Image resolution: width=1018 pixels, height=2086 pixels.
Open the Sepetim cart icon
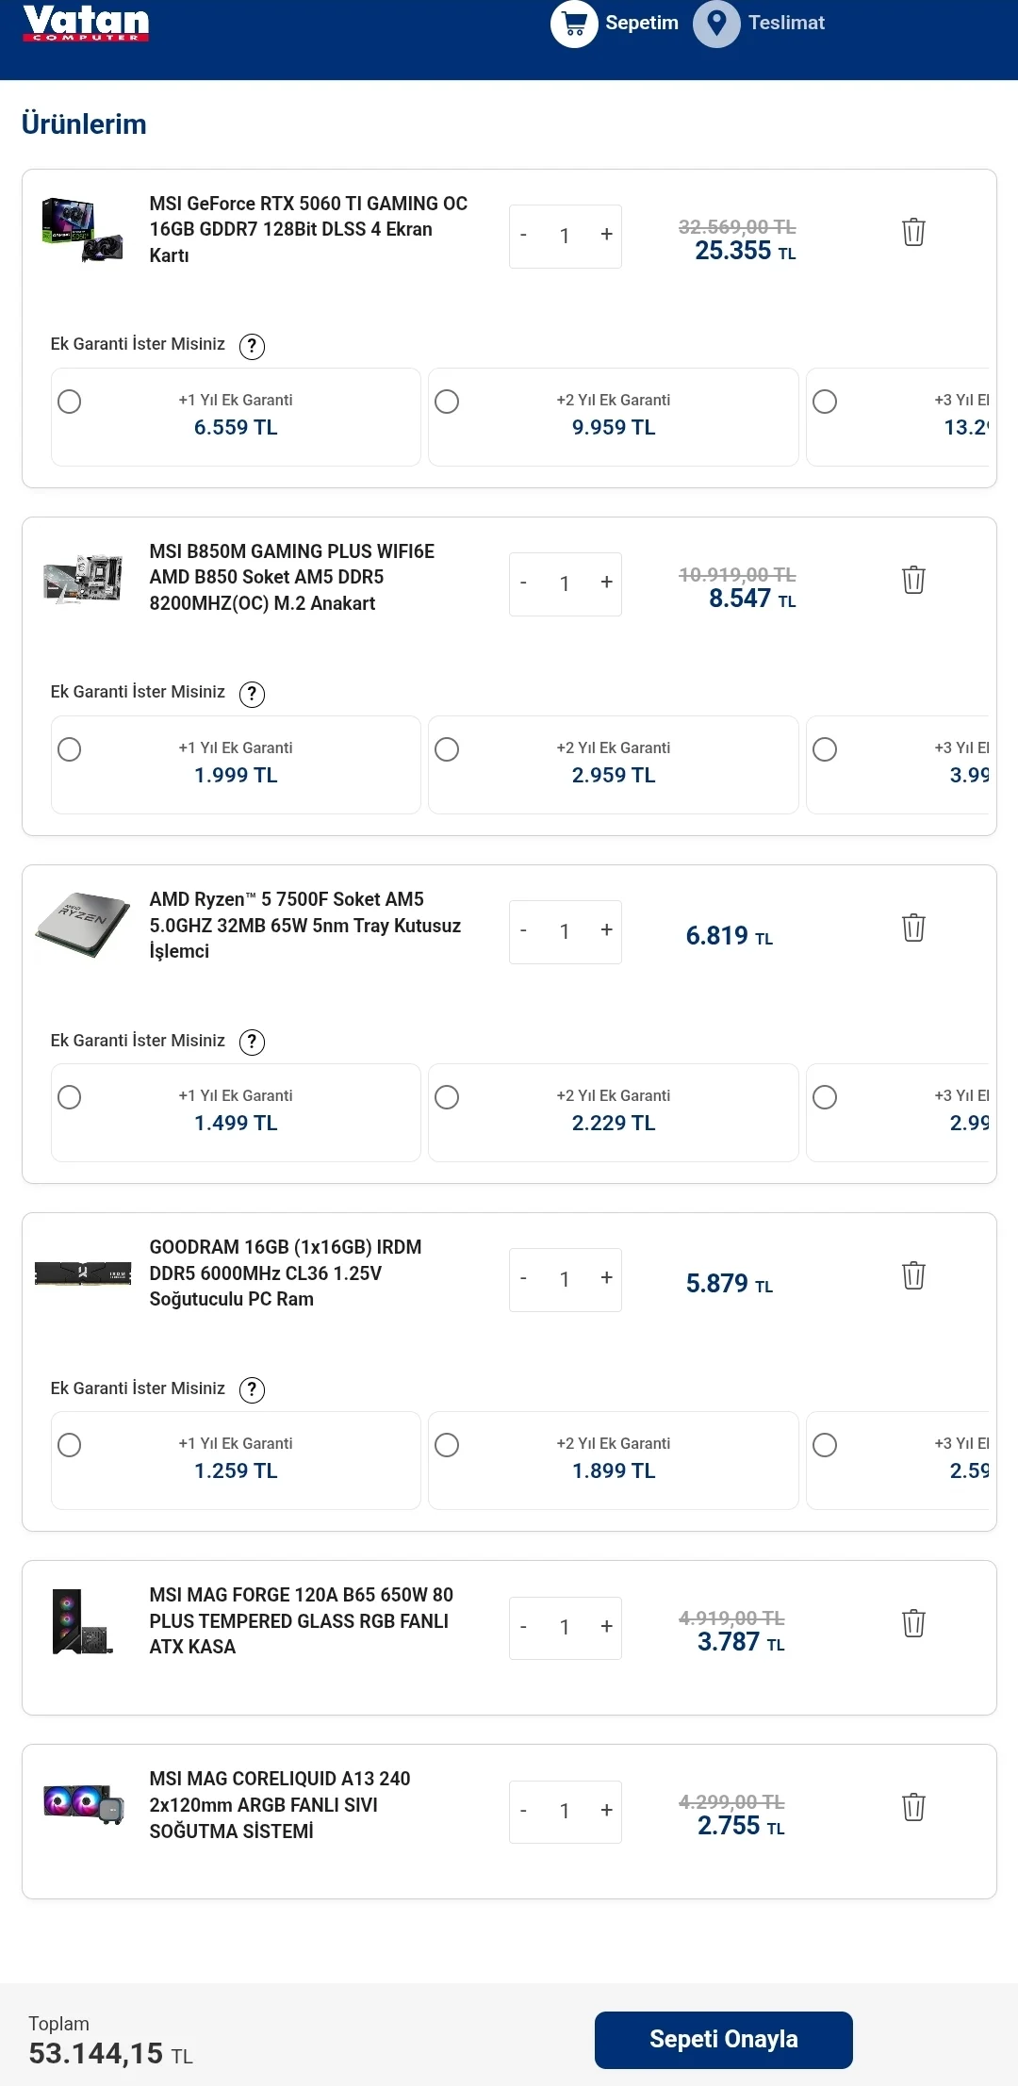(574, 24)
